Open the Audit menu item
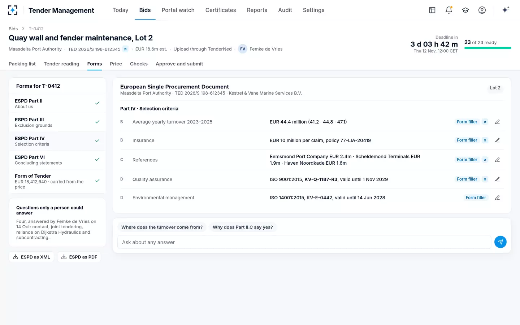 pyautogui.click(x=285, y=10)
